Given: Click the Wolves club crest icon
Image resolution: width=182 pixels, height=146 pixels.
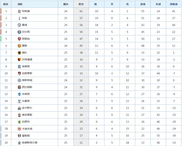Looking at the screenshot, I should [x=19, y=52].
